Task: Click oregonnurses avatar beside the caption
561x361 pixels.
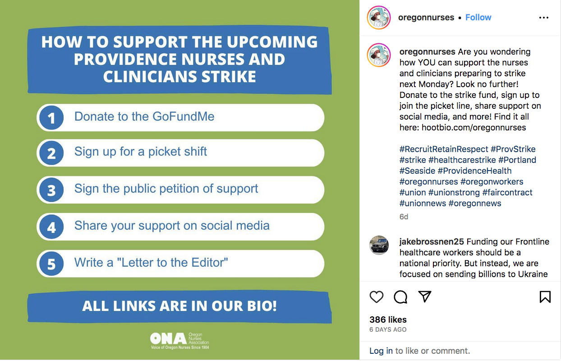Action: tap(379, 56)
